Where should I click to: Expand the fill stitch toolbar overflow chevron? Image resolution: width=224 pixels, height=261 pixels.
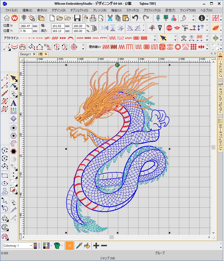207,47
